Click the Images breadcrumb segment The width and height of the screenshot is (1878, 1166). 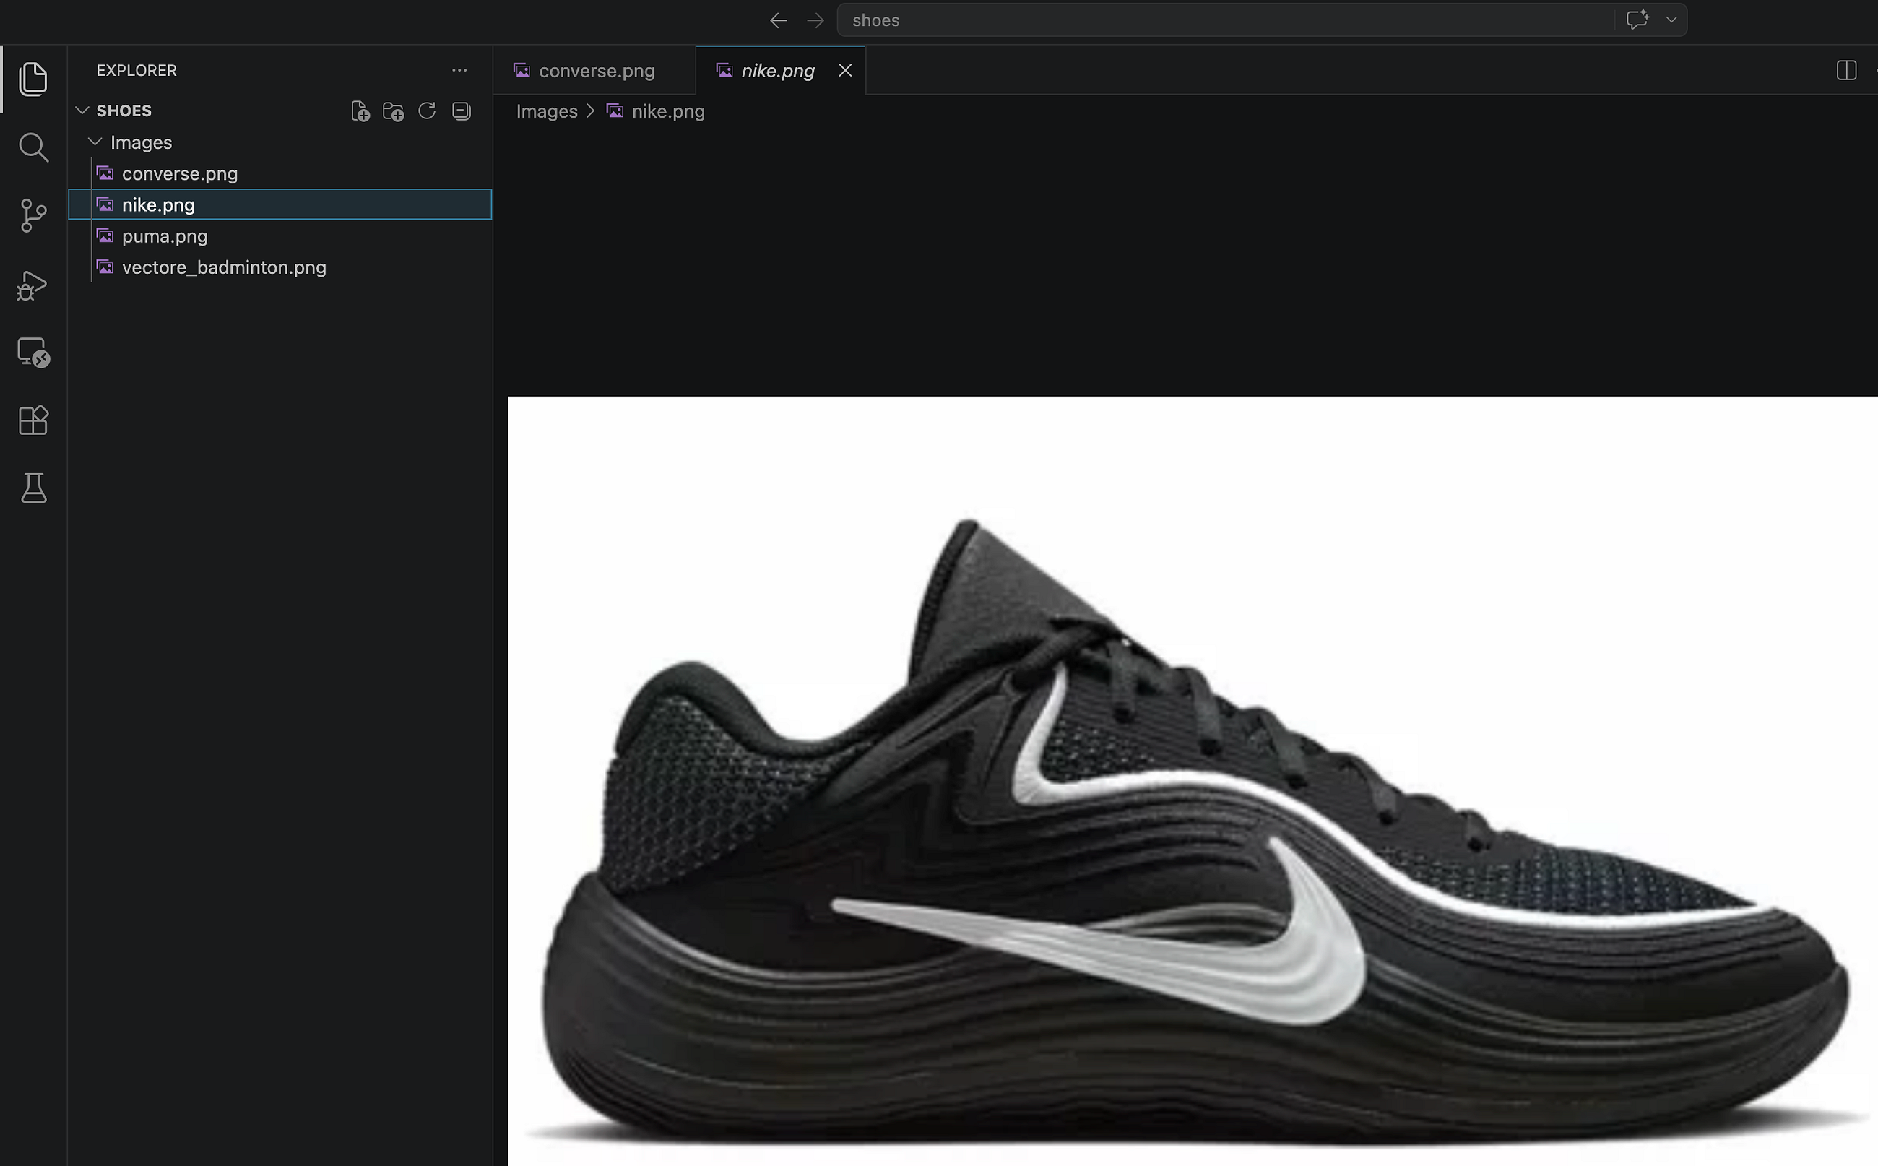[547, 111]
